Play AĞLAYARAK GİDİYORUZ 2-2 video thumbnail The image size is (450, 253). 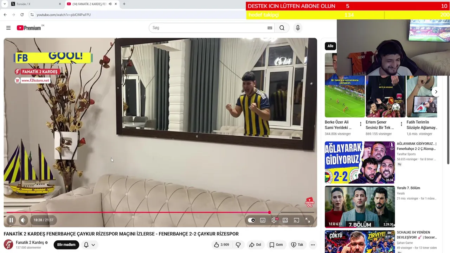(360, 162)
